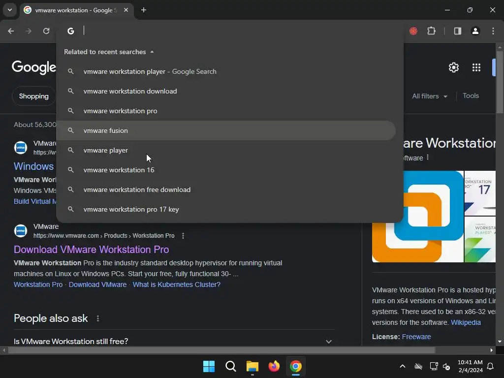Viewport: 504px width, 378px height.
Task: Go to the Google logo home
Action: [x=34, y=67]
